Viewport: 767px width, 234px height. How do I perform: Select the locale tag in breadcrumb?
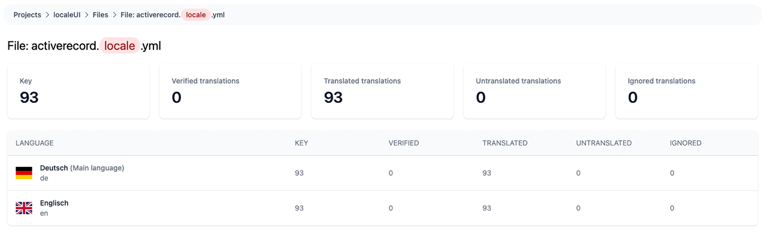click(196, 14)
